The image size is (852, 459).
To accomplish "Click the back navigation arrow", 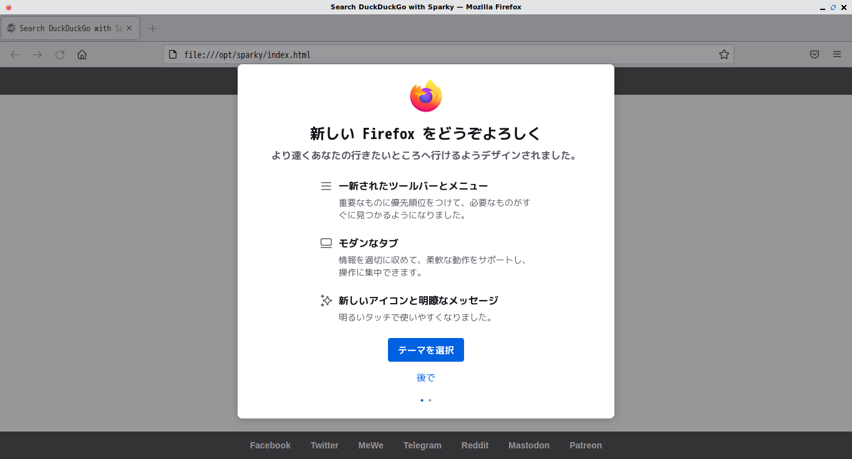I will coord(15,55).
